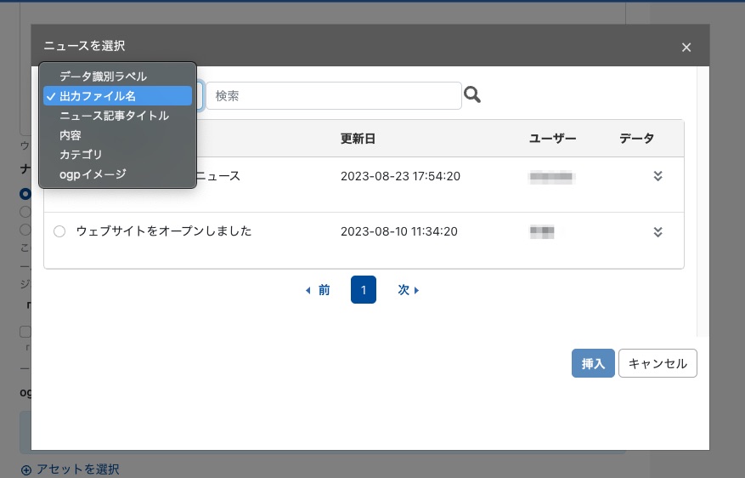745x478 pixels.
Task: Select カテゴリ dropdown option
Action: coord(81,155)
